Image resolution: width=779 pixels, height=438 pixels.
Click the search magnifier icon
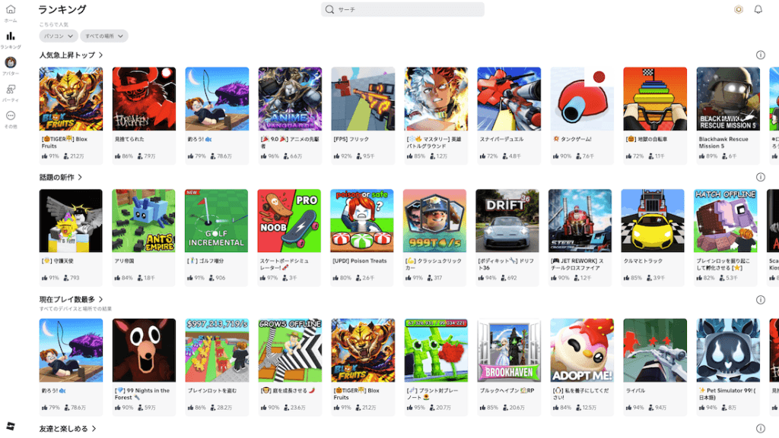pos(329,9)
